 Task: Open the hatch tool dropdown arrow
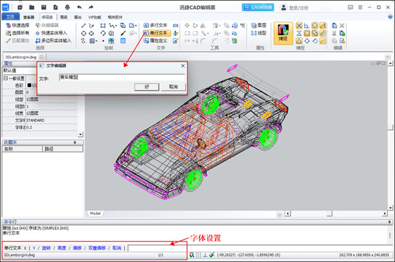coord(96,41)
